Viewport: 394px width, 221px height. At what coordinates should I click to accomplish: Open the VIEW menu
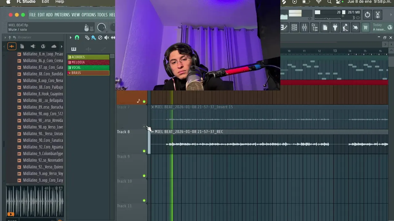(76, 15)
